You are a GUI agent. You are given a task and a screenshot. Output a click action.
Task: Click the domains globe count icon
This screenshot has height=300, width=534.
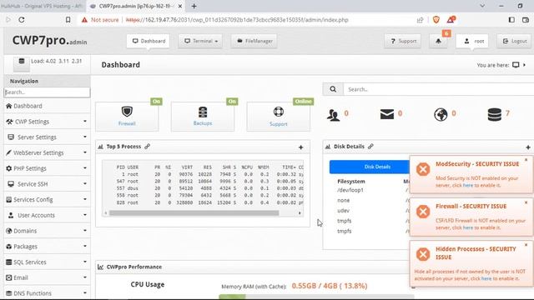tap(441, 114)
